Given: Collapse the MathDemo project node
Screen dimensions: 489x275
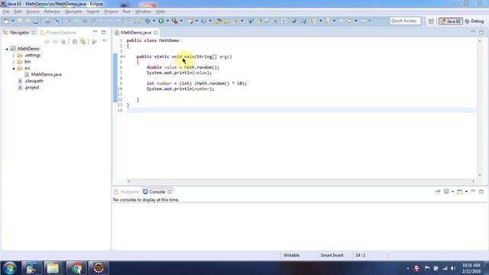Looking at the screenshot, I should click(x=7, y=49).
